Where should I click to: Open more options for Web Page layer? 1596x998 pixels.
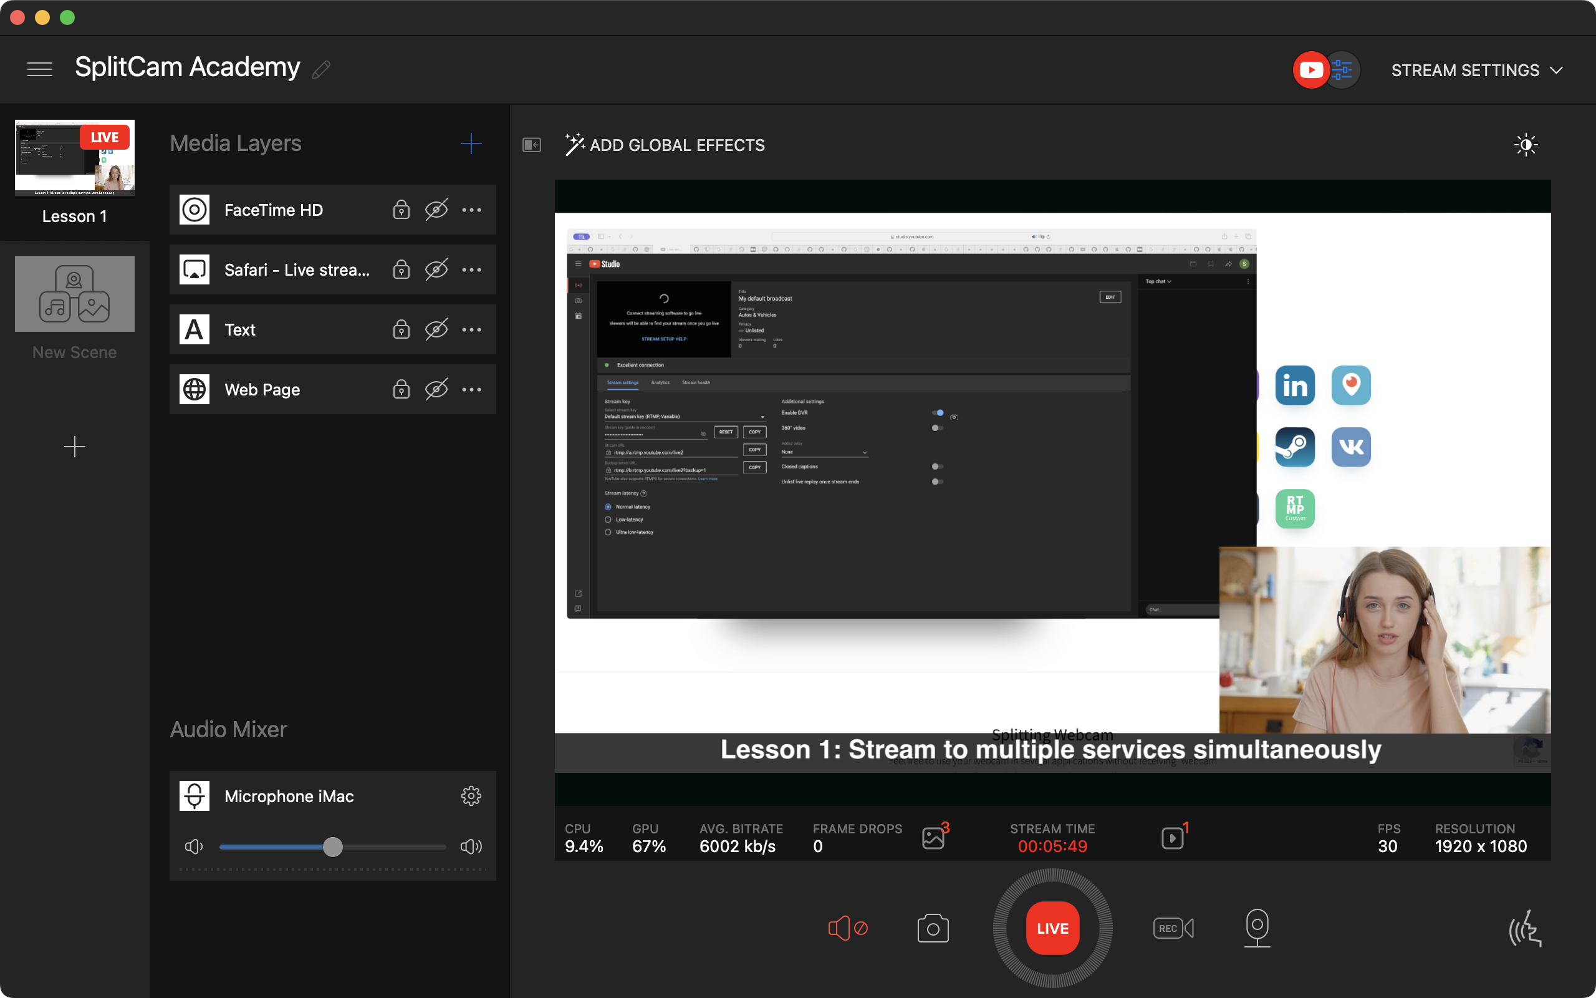[471, 389]
